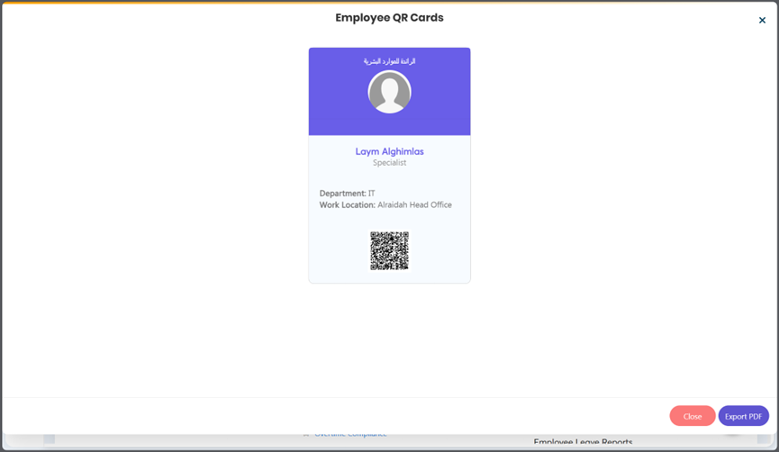Close the dialog with the X icon
The image size is (779, 452).
click(x=762, y=20)
